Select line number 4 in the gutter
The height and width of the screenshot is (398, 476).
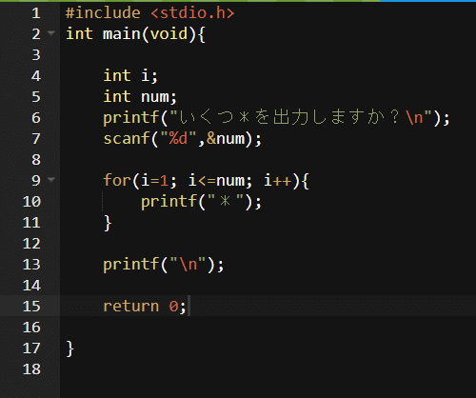coord(36,76)
